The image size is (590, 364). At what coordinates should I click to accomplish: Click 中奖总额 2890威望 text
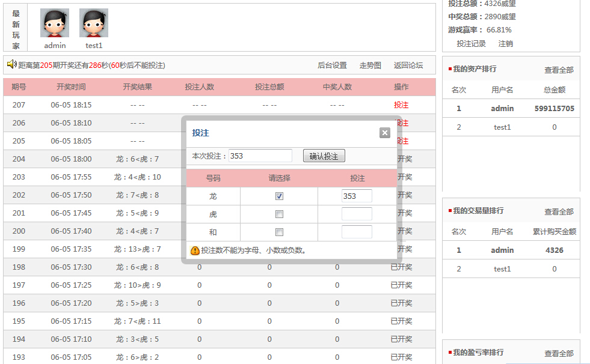482,17
